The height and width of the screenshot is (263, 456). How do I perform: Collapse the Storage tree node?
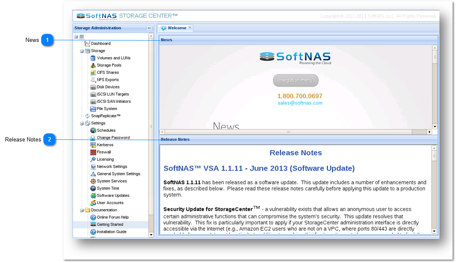82,51
